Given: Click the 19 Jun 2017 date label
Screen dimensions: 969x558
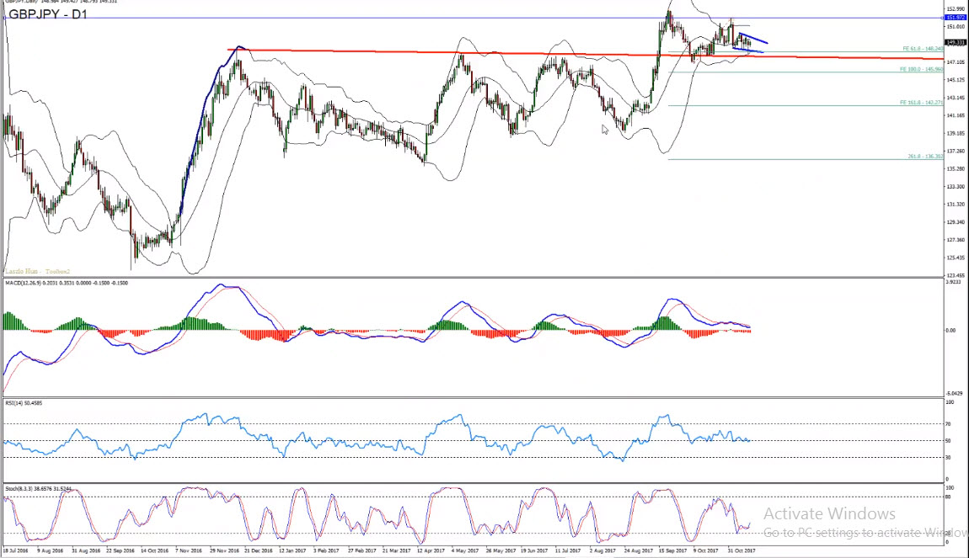Looking at the screenshot, I should [534, 550].
